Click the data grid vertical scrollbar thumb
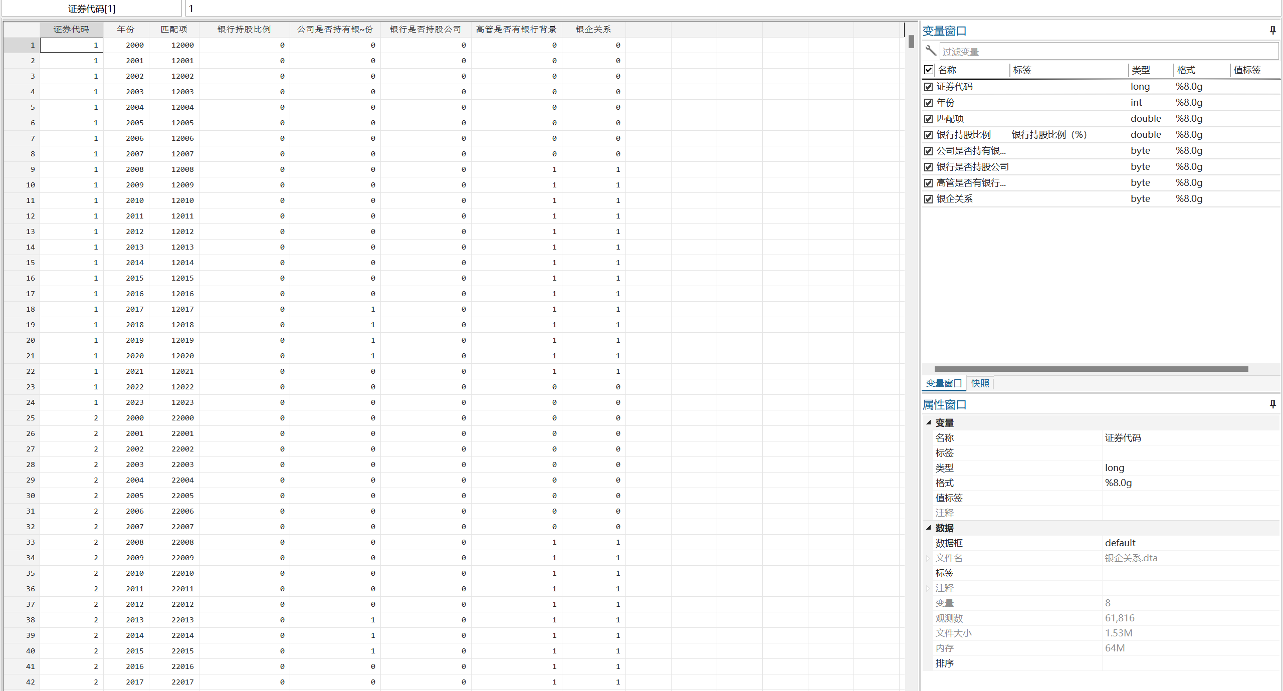The width and height of the screenshot is (1283, 691). (911, 42)
